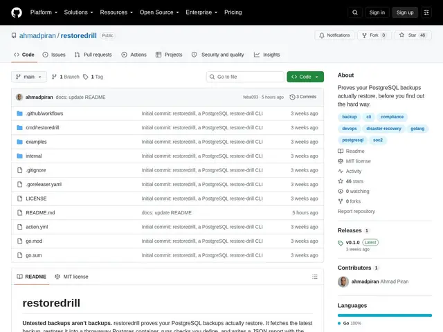Open the main branch selector dropdown

[x=29, y=77]
